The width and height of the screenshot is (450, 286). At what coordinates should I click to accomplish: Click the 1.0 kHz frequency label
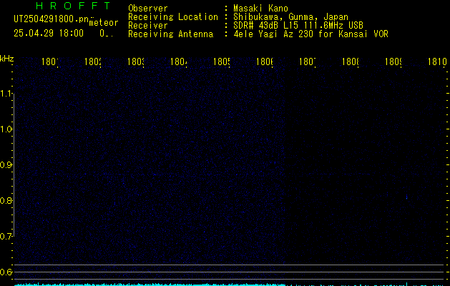point(6,129)
